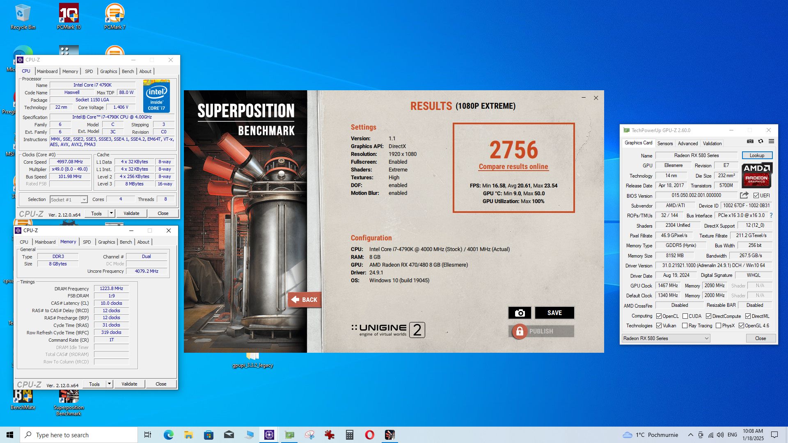Open Bench tab in the processor CPU-Z window
The image size is (788, 443).
coord(128,71)
